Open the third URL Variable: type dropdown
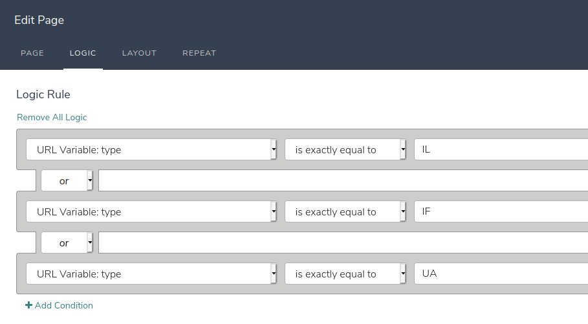 pyautogui.click(x=151, y=274)
